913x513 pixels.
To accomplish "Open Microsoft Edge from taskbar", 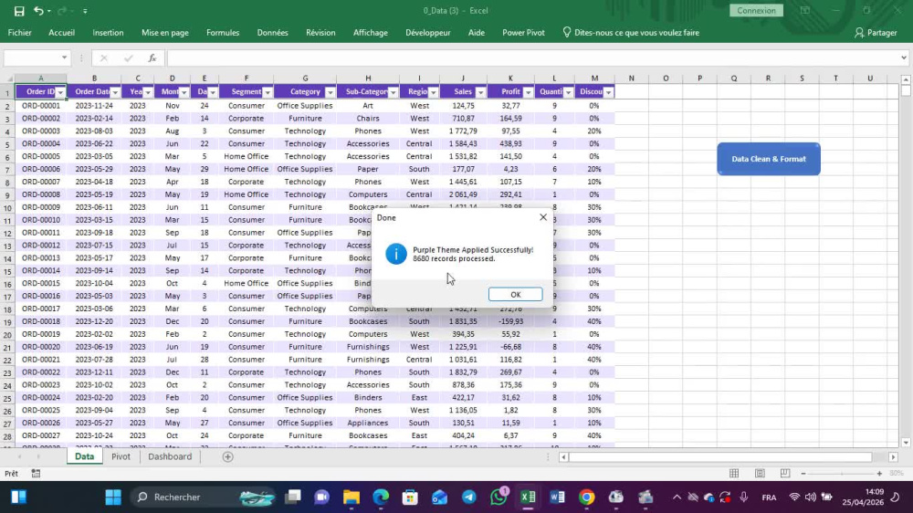I will (381, 497).
